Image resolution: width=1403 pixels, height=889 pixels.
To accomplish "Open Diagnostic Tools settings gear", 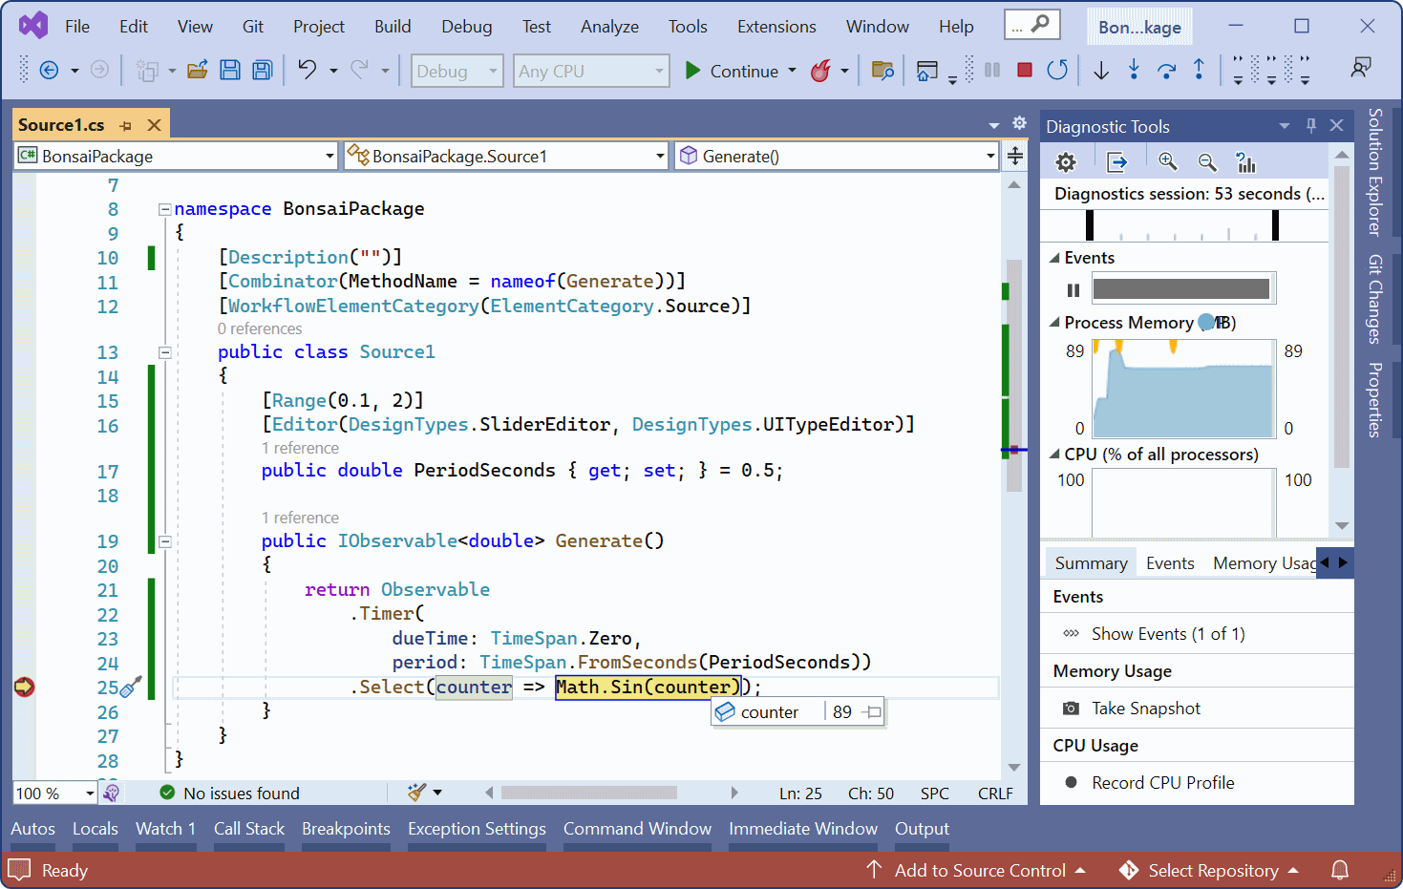I will click(x=1066, y=162).
